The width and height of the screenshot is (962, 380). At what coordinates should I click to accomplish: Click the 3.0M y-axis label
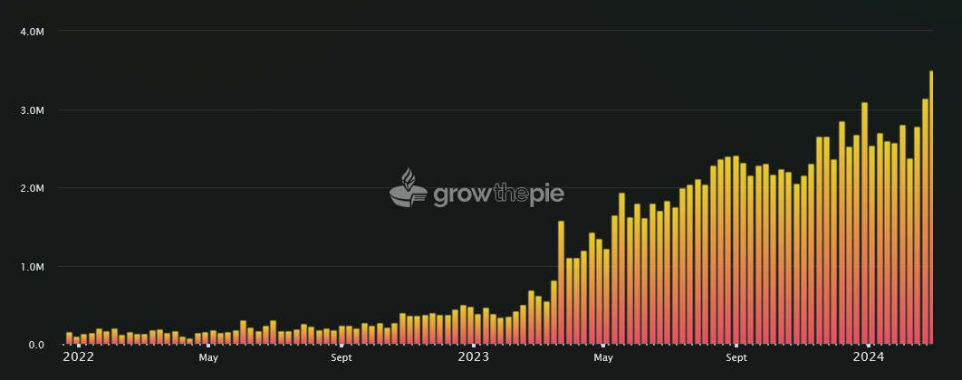32,110
